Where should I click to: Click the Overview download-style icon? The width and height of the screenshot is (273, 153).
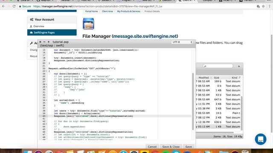point(31,26)
